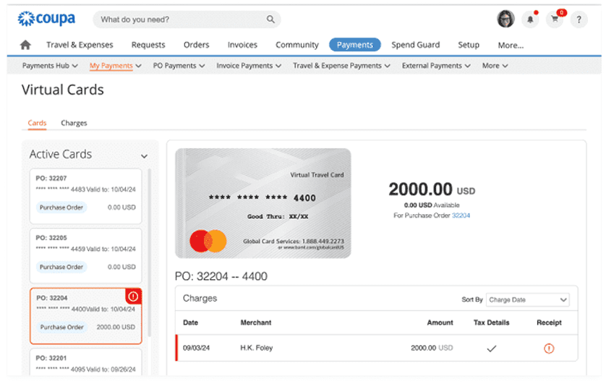Click Purchase Order tag on PO 32204
The width and height of the screenshot is (606, 384).
point(62,327)
